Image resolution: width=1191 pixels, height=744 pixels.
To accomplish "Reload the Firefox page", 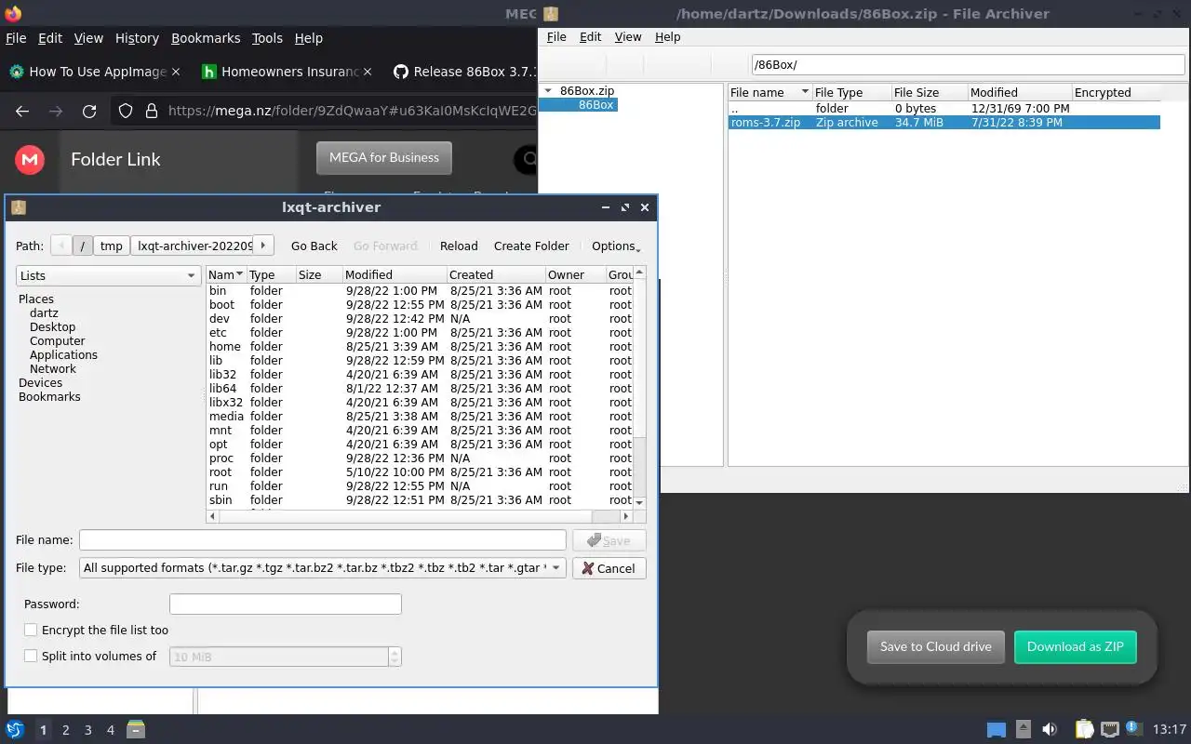I will click(x=89, y=112).
